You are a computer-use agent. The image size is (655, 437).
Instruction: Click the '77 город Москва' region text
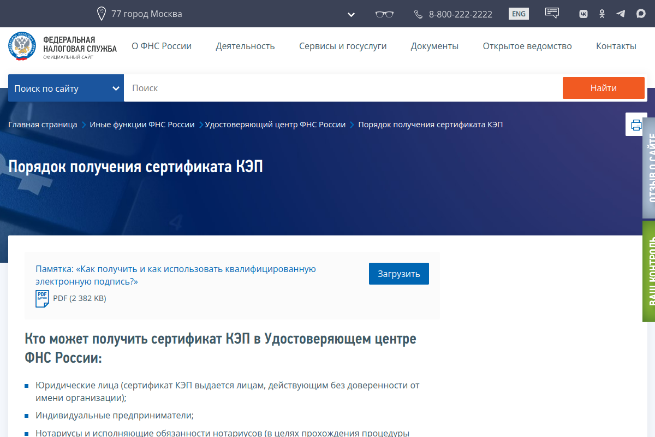(146, 14)
